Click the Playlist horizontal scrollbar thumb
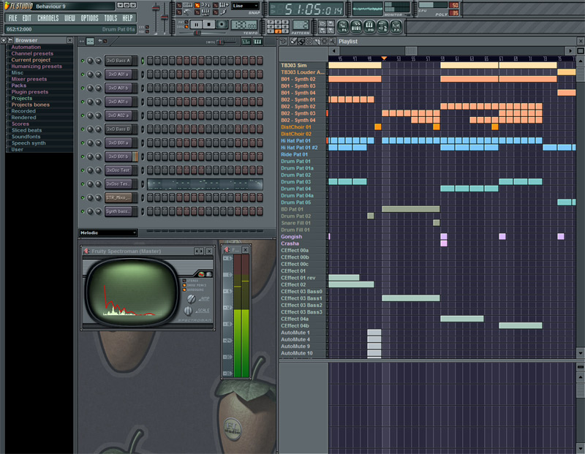This screenshot has height=454, width=585. (411, 50)
